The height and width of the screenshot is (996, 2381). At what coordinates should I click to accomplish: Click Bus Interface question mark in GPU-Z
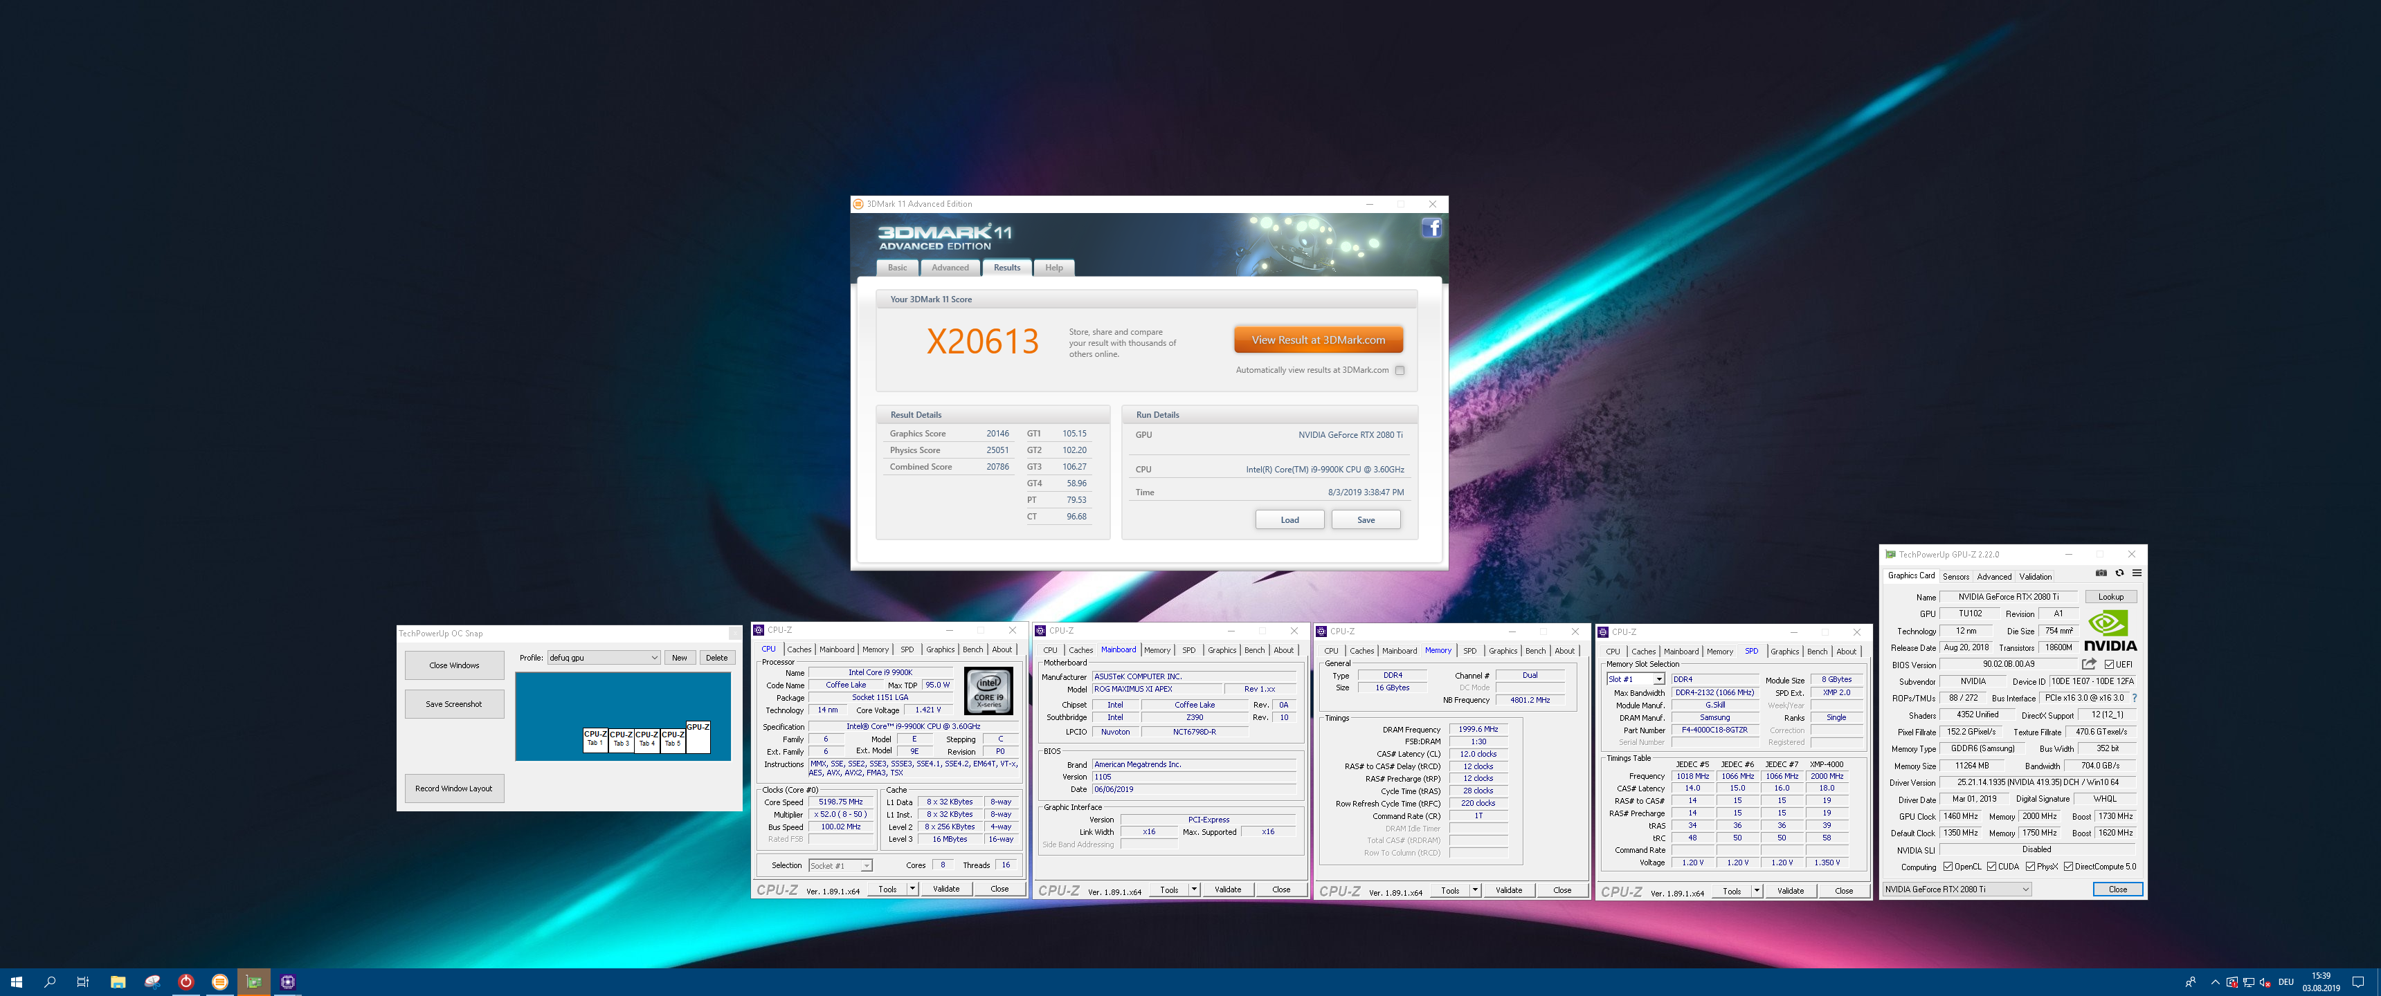click(2134, 698)
